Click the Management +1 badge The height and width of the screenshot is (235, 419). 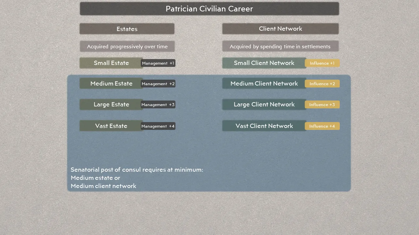158,63
